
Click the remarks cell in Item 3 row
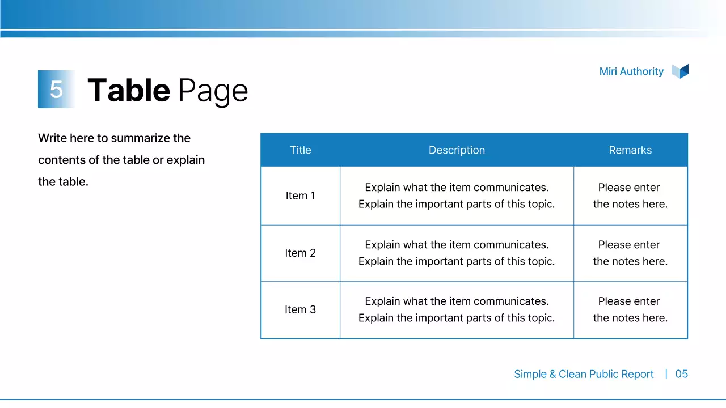(630, 309)
